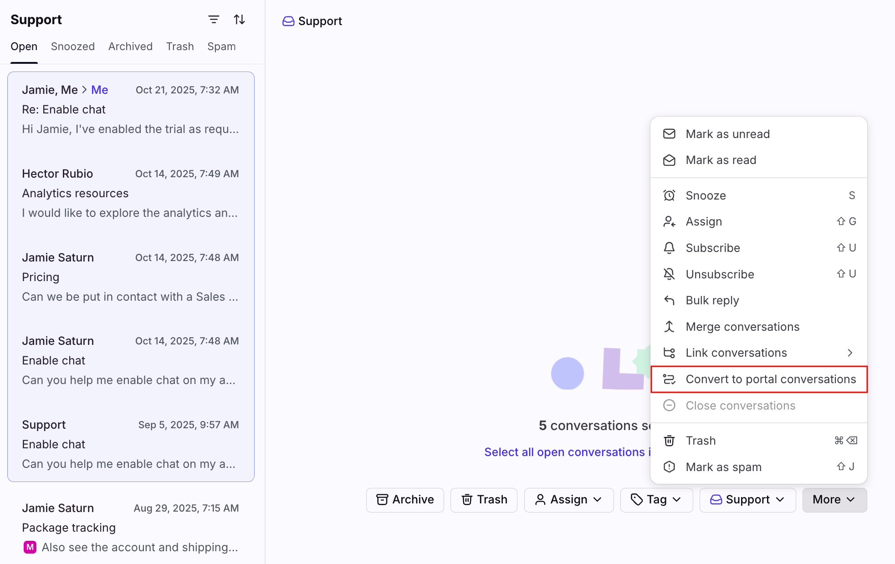This screenshot has height=564, width=895.
Task: Click the Support inbox icon in header
Action: (x=288, y=21)
